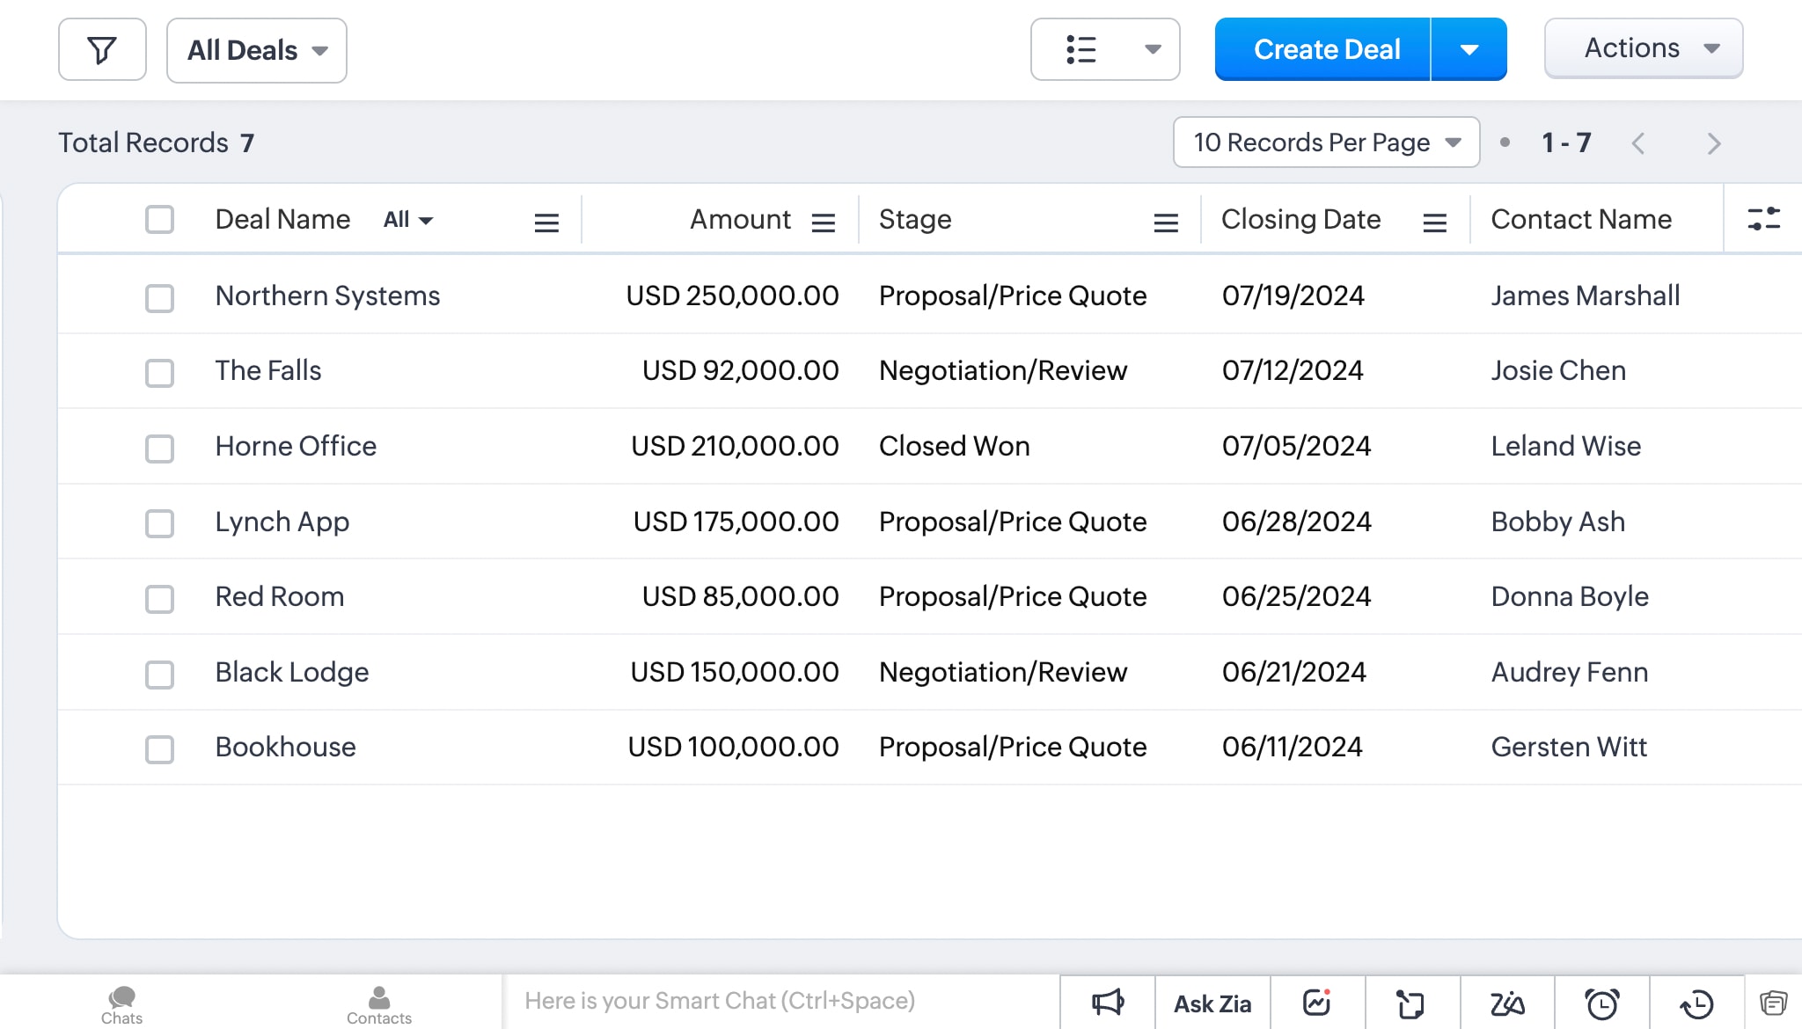Expand the All Deals view dropdown
The image size is (1802, 1029).
click(256, 50)
